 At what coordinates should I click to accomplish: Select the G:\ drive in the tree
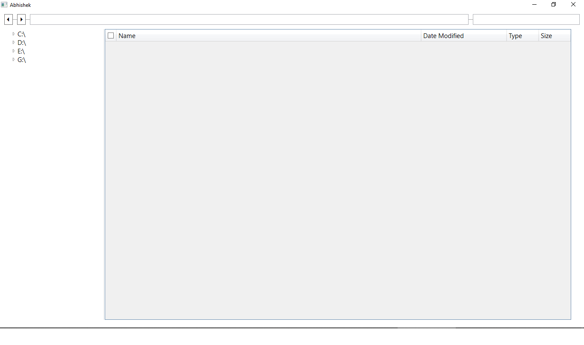click(21, 60)
